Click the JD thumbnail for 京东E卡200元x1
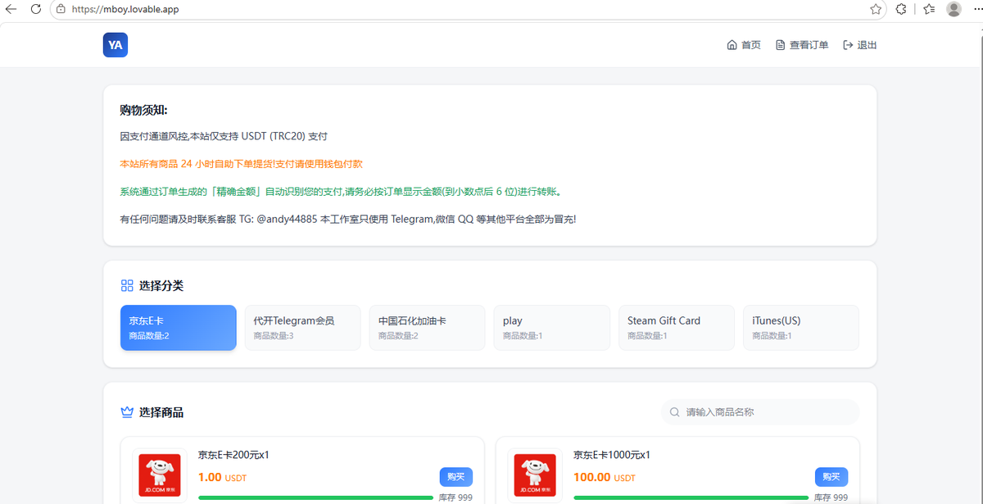The width and height of the screenshot is (983, 504). coord(160,475)
